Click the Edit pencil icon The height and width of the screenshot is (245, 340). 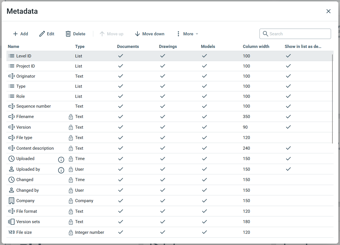tap(42, 34)
